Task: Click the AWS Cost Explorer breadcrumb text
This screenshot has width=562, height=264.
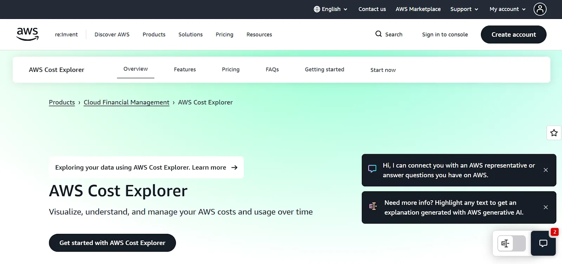Action: [x=205, y=102]
